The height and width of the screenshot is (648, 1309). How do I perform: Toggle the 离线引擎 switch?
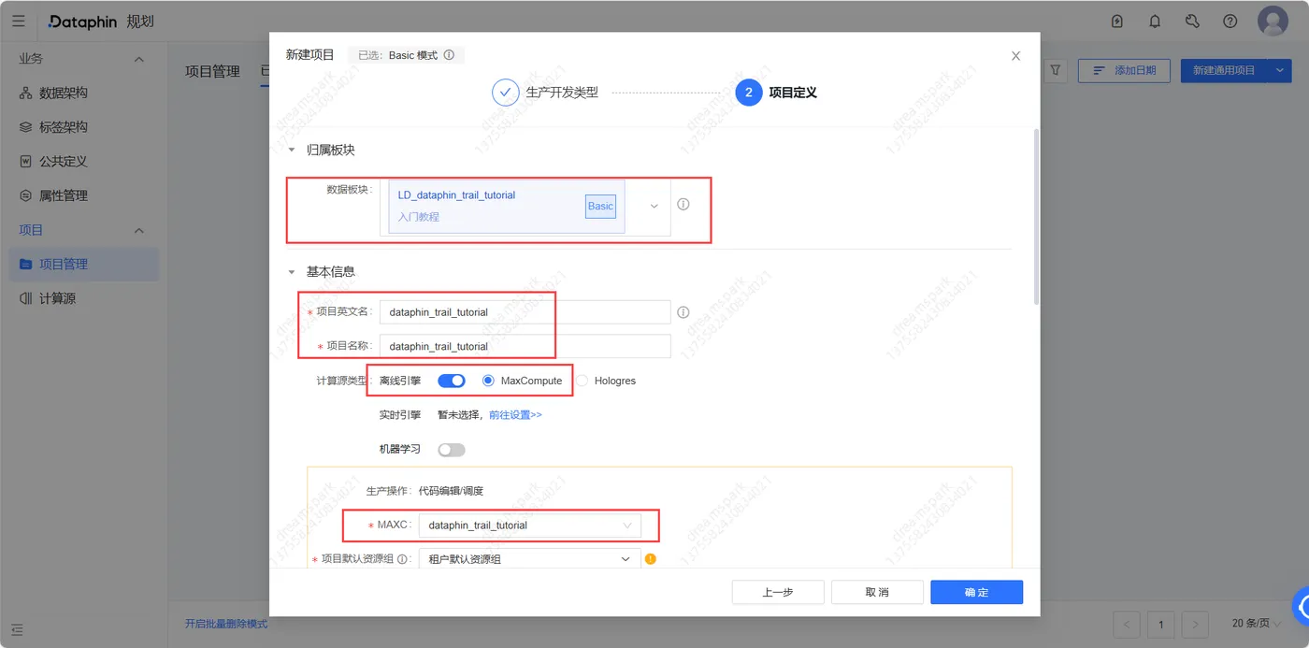click(452, 381)
